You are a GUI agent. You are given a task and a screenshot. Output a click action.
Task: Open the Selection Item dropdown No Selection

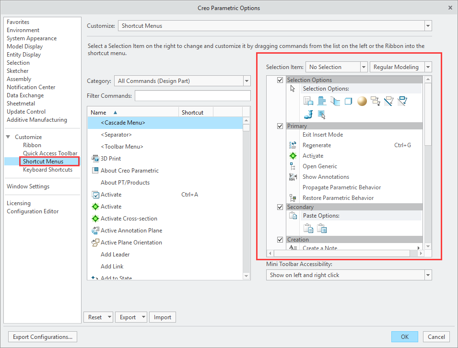[x=364, y=67]
